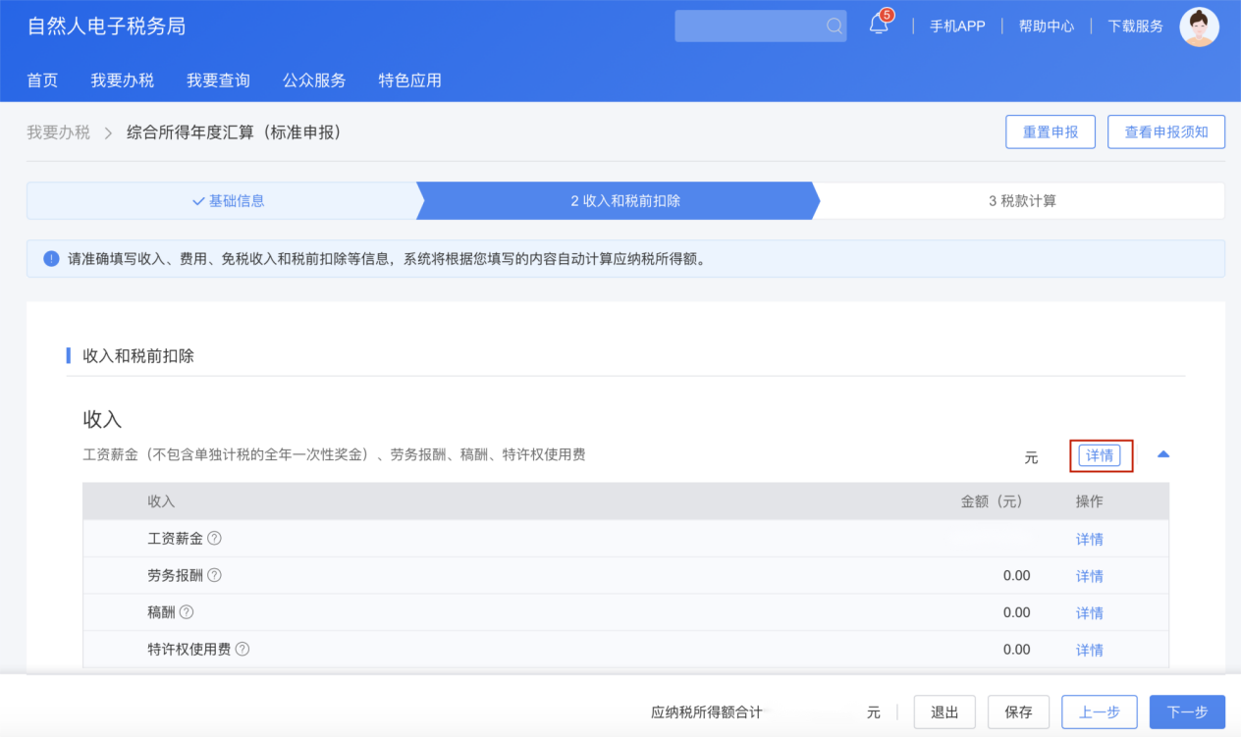Click help icon next to 劳务报酬

214,575
